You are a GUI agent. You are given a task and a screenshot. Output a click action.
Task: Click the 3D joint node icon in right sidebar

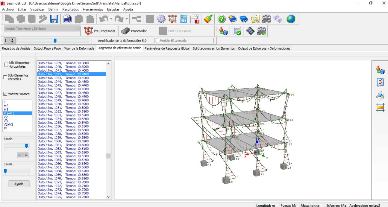(x=380, y=95)
